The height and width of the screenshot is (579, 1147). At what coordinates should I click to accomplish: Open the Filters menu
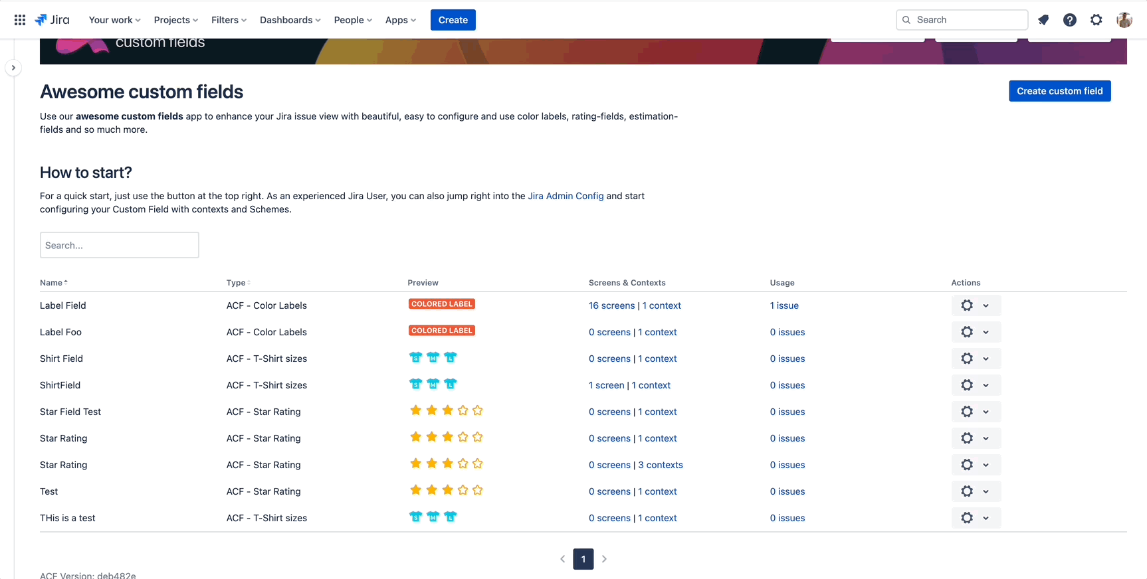[229, 20]
